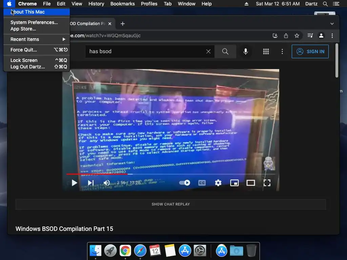The width and height of the screenshot is (347, 260).
Task: Open System Preferences from the Dock
Action: click(200, 251)
